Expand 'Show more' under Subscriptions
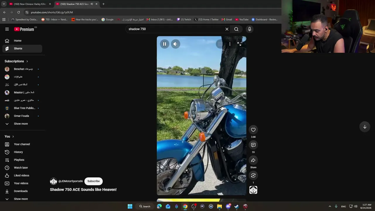 tap(22, 124)
